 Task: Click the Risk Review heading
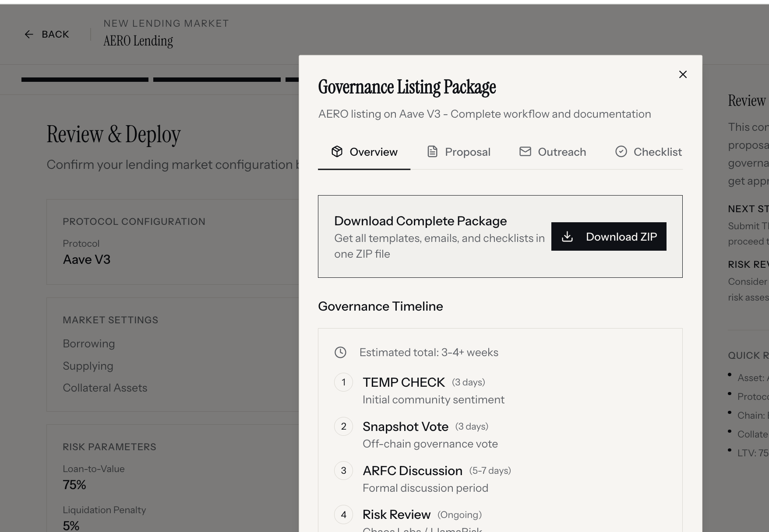click(x=397, y=515)
